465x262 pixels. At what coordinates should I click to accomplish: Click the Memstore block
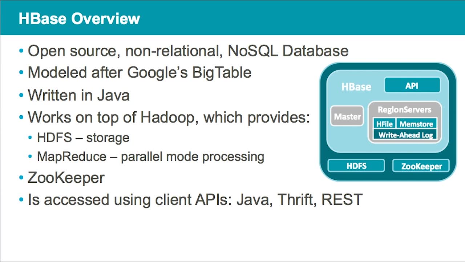(x=416, y=124)
